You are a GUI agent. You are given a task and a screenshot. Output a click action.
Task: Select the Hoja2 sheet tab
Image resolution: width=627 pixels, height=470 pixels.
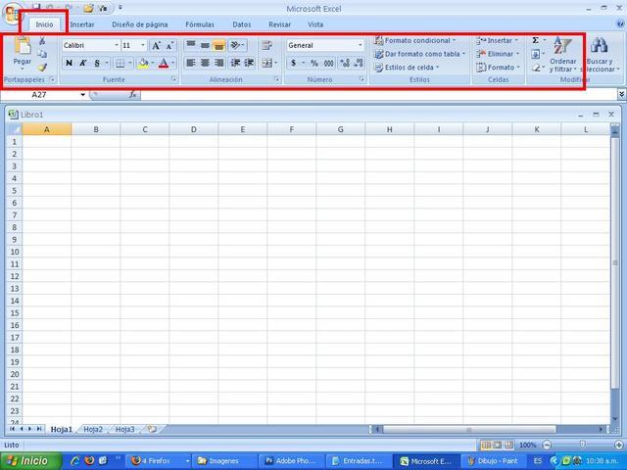click(x=93, y=429)
